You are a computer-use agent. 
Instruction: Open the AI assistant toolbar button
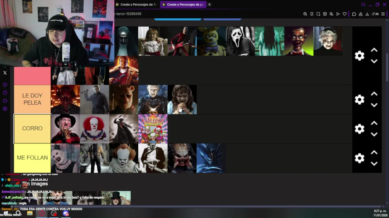(x=375, y=14)
